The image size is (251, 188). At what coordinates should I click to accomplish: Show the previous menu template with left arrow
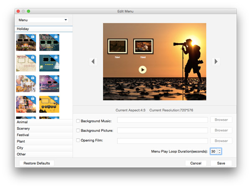[93, 61]
